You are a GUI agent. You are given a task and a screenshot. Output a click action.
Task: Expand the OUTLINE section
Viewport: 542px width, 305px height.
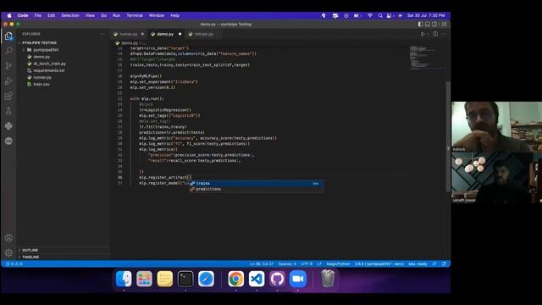click(30, 250)
